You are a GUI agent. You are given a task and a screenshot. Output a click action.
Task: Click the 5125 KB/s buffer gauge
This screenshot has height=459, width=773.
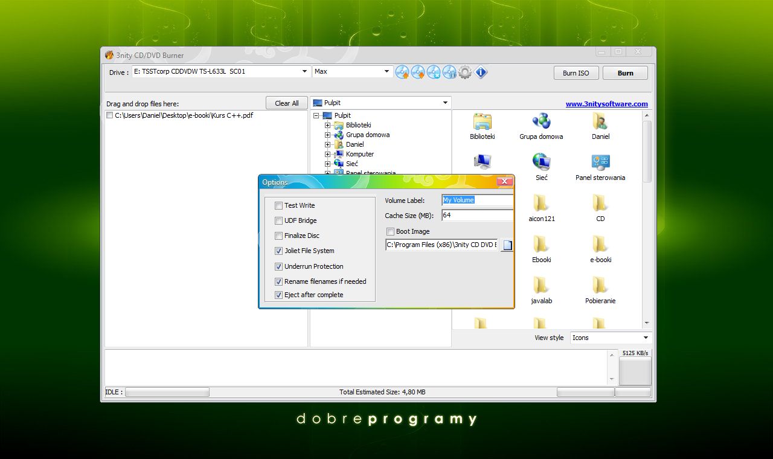pos(635,371)
